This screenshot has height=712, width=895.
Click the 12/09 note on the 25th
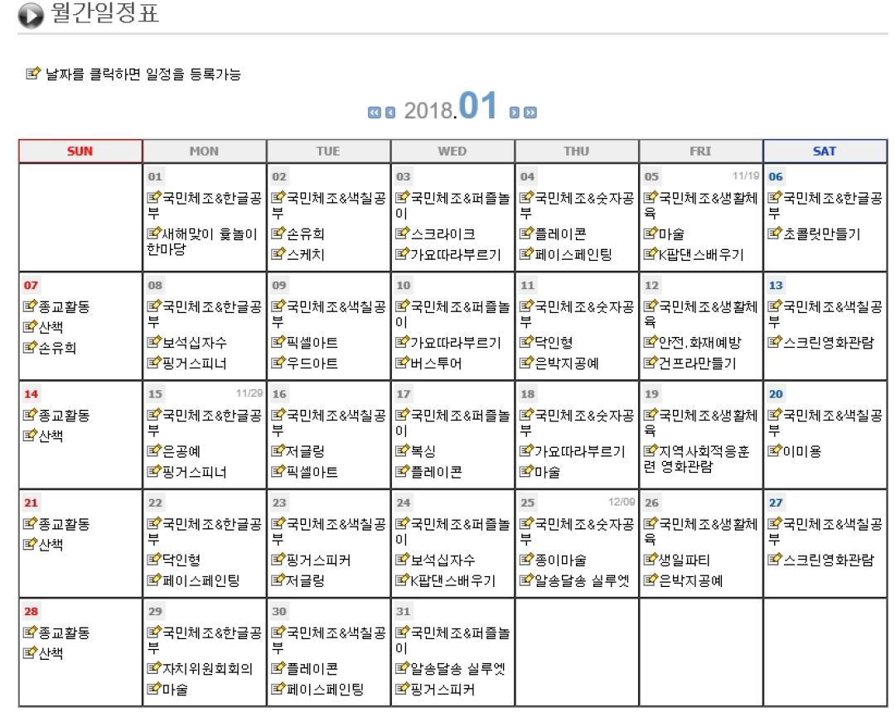point(622,502)
